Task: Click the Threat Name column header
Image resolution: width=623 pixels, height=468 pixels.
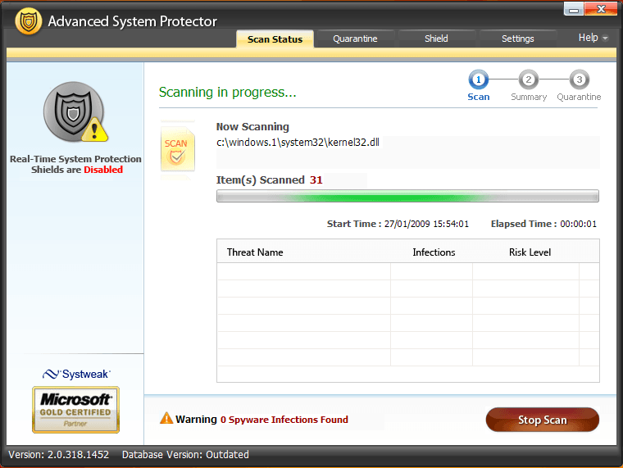Action: coord(255,252)
